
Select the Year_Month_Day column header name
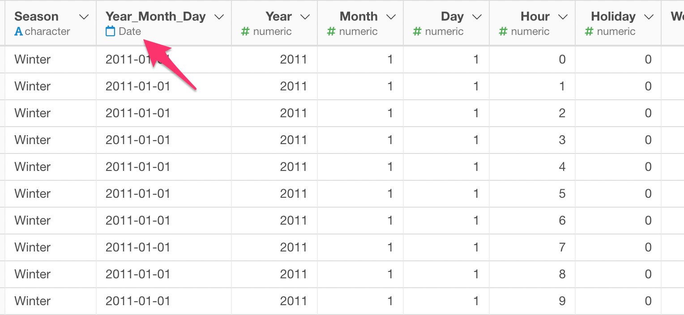[x=155, y=17]
